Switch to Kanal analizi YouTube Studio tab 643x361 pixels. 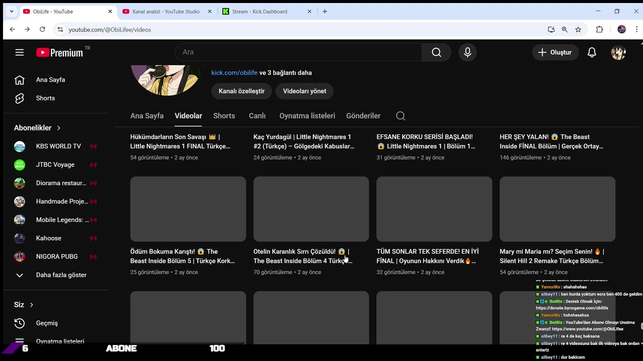165,12
